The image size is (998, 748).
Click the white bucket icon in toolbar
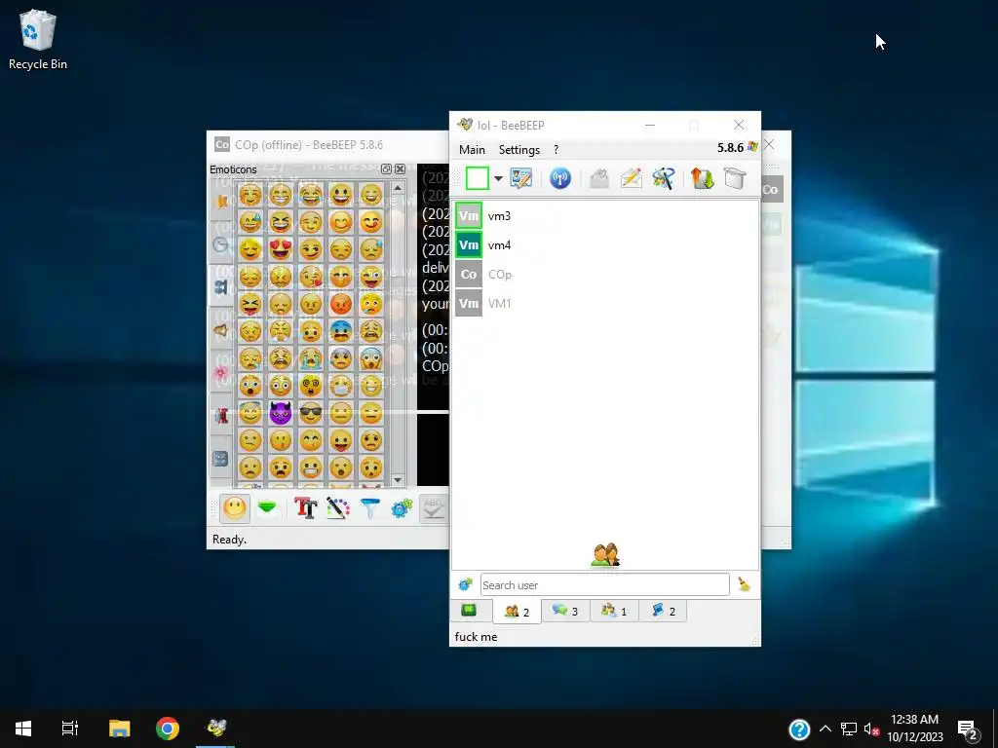[x=735, y=178]
